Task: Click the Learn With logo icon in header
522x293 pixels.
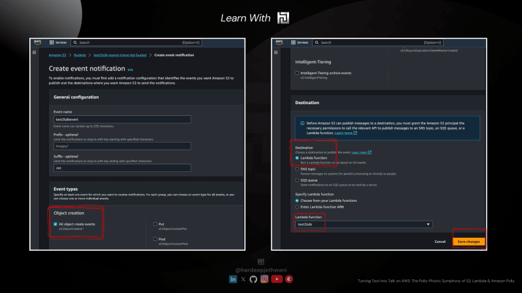Action: [x=283, y=18]
